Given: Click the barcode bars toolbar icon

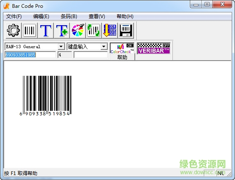Looking at the screenshot, I should click(30, 30).
